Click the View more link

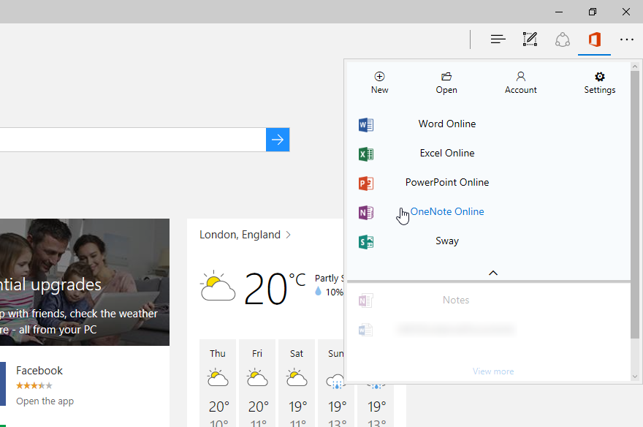coord(493,371)
